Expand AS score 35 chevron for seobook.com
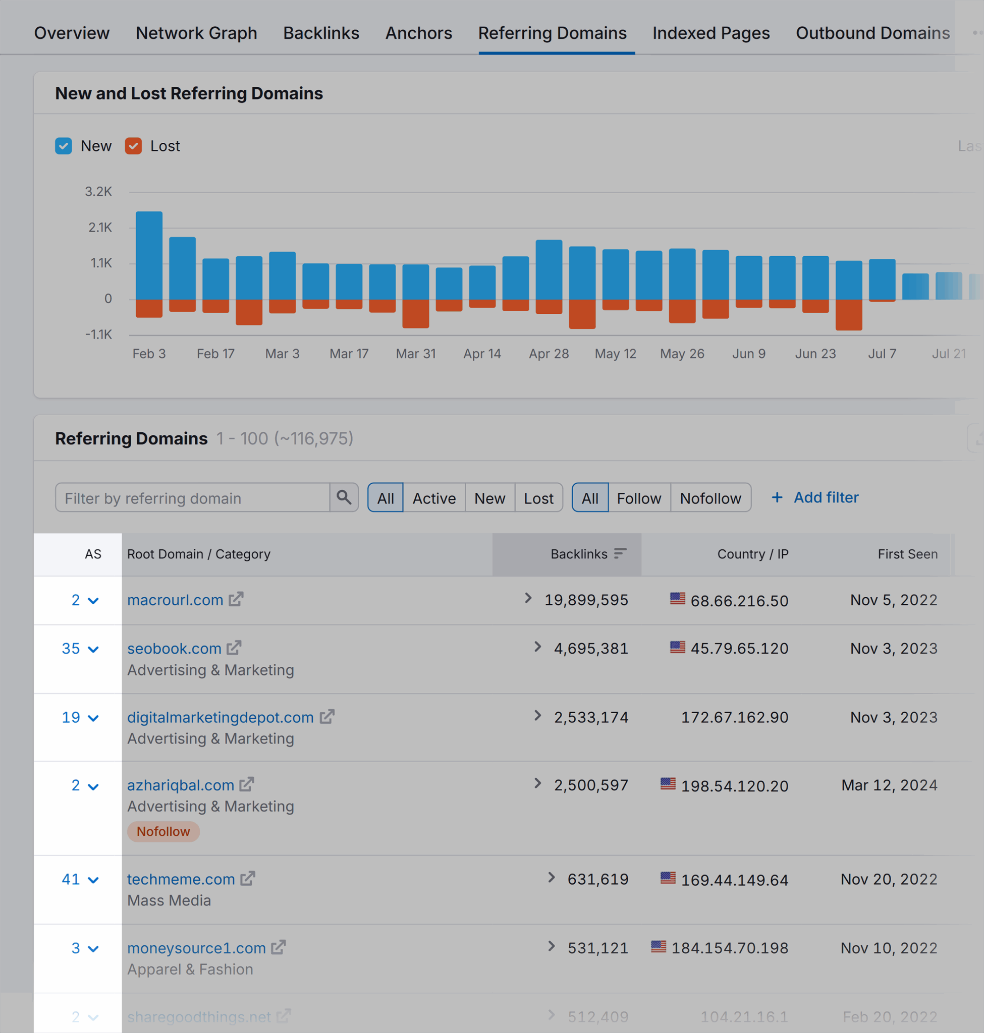This screenshot has width=984, height=1033. click(x=93, y=650)
